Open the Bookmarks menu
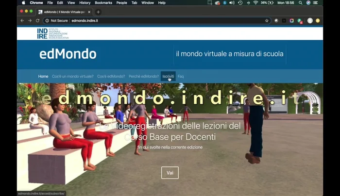 click(x=103, y=3)
